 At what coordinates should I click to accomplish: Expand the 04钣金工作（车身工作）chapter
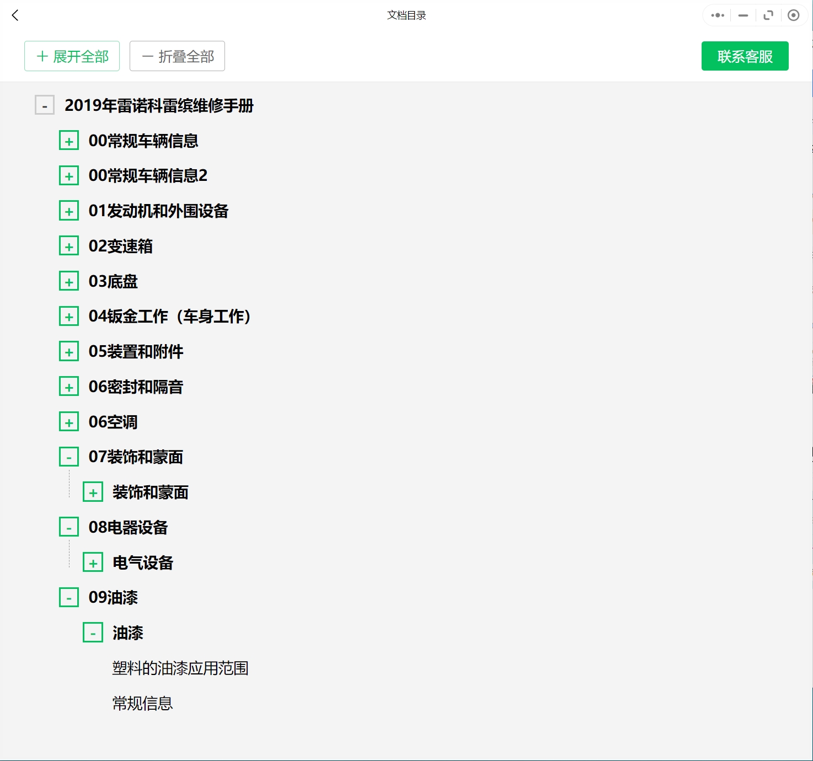[69, 316]
